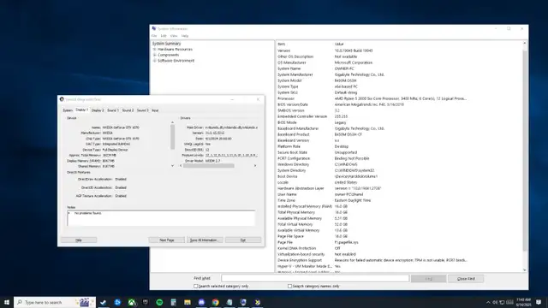Open the notification Action Center
548x308 pixels.
[539, 302]
